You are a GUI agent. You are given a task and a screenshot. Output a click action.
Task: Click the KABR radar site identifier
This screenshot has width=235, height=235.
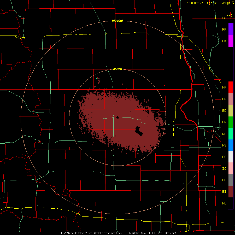134,233
